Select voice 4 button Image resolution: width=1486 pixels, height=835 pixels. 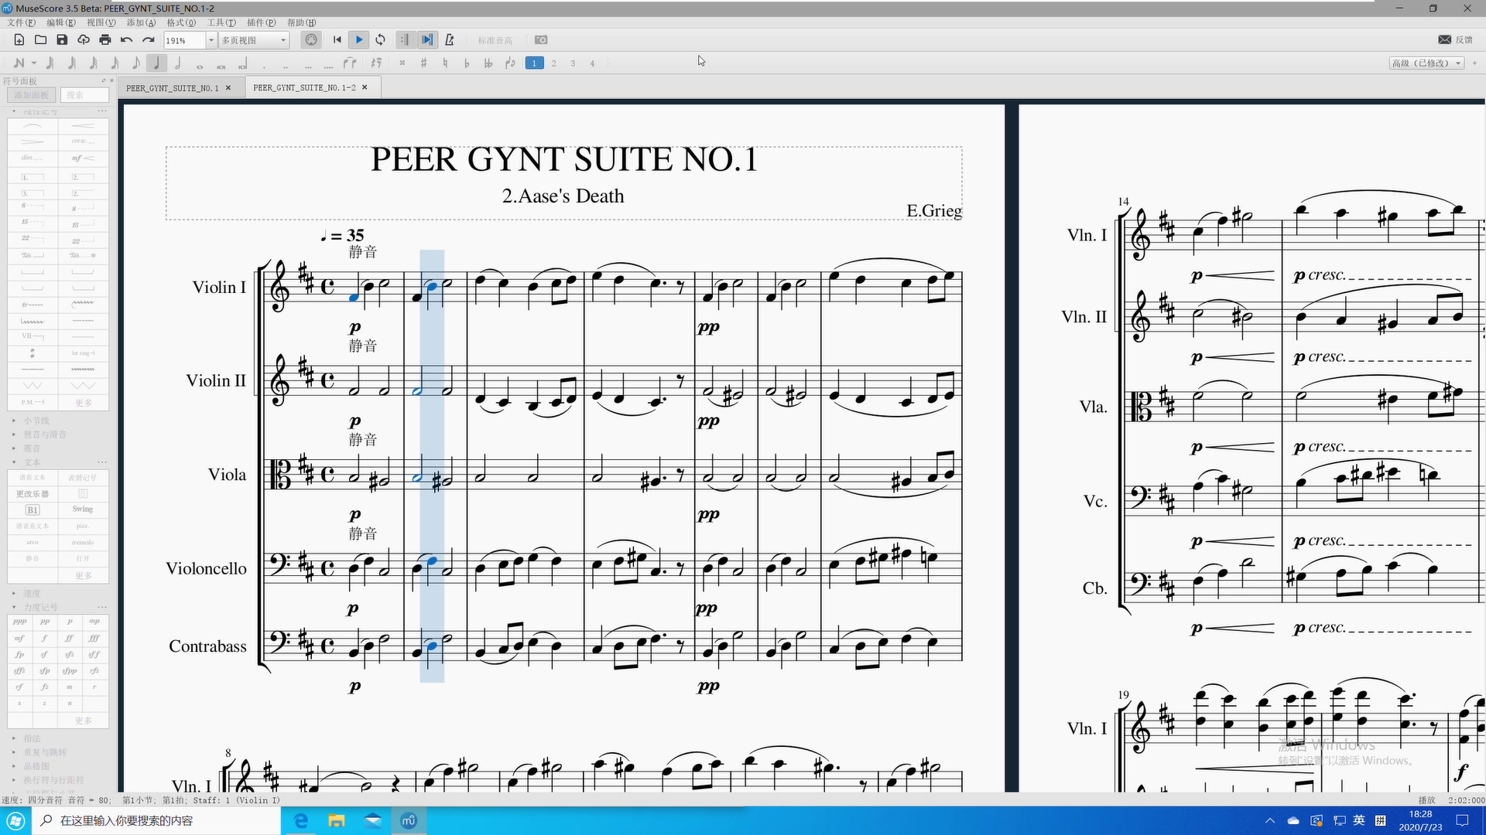coord(592,63)
